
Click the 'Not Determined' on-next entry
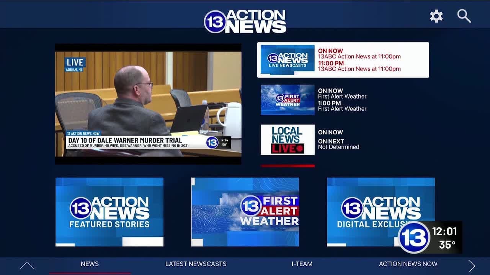pos(338,147)
